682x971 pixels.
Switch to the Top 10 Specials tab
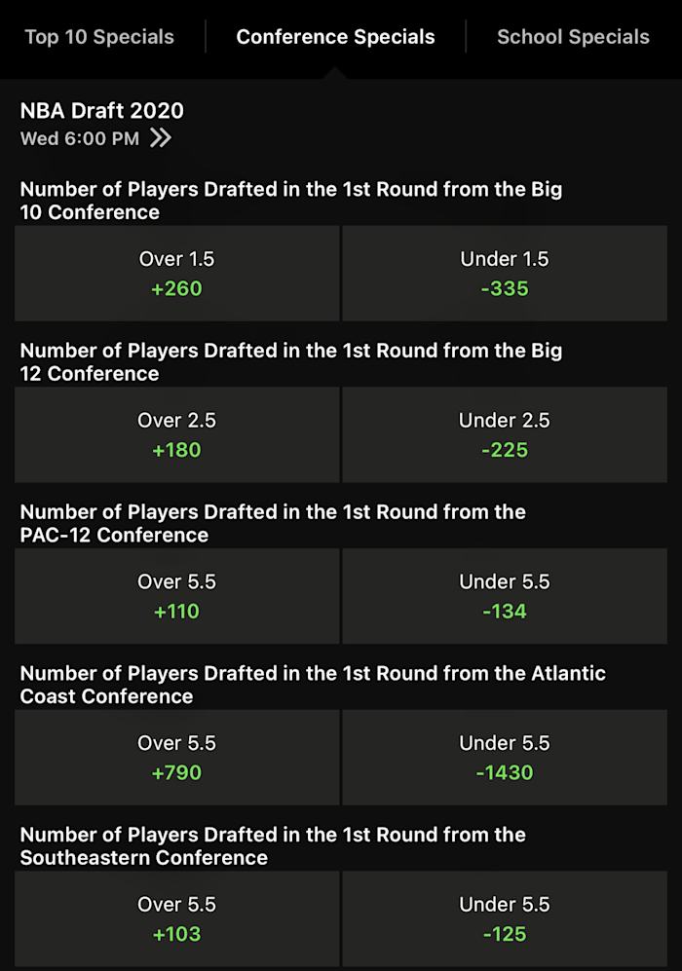pos(99,37)
